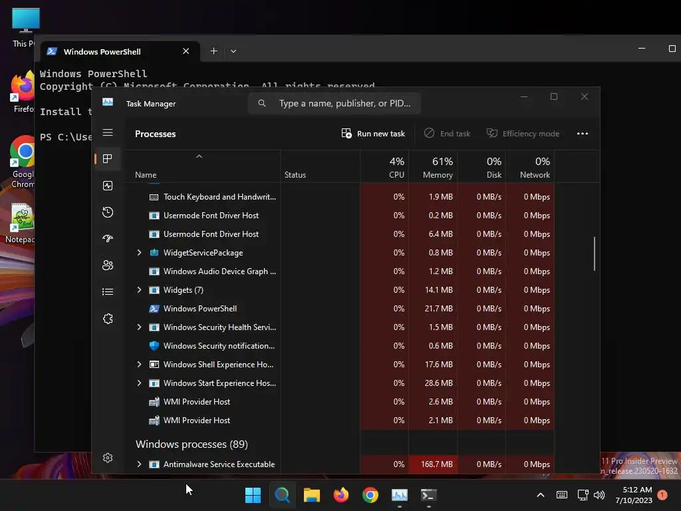Expand Windows Start Experience Host row

(139, 383)
